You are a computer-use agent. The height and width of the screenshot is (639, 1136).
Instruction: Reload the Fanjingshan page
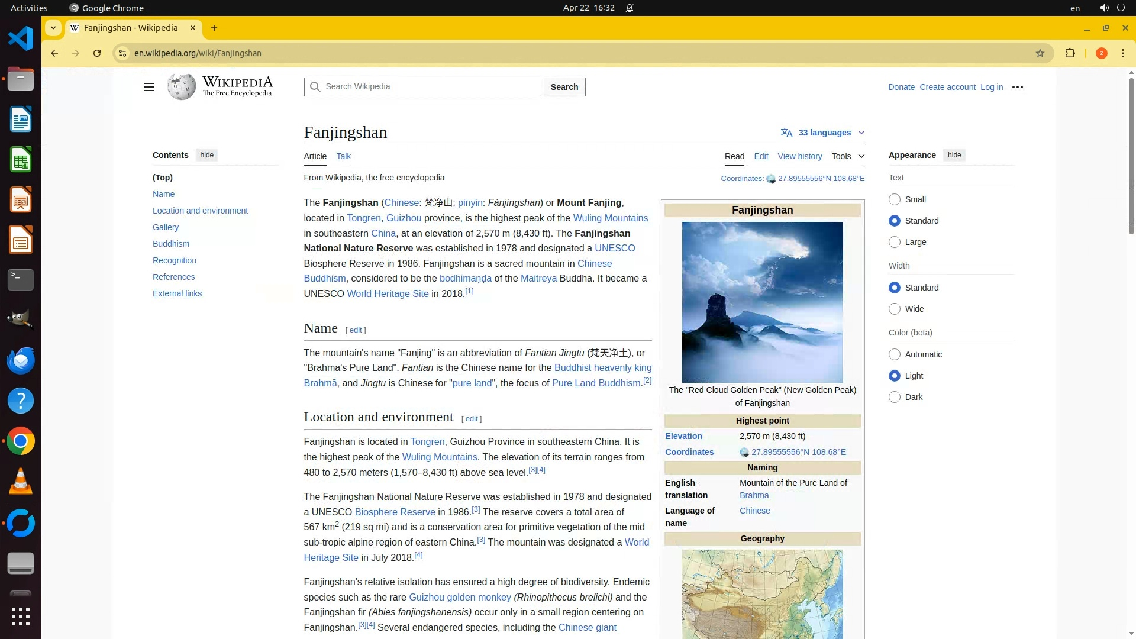pyautogui.click(x=97, y=53)
